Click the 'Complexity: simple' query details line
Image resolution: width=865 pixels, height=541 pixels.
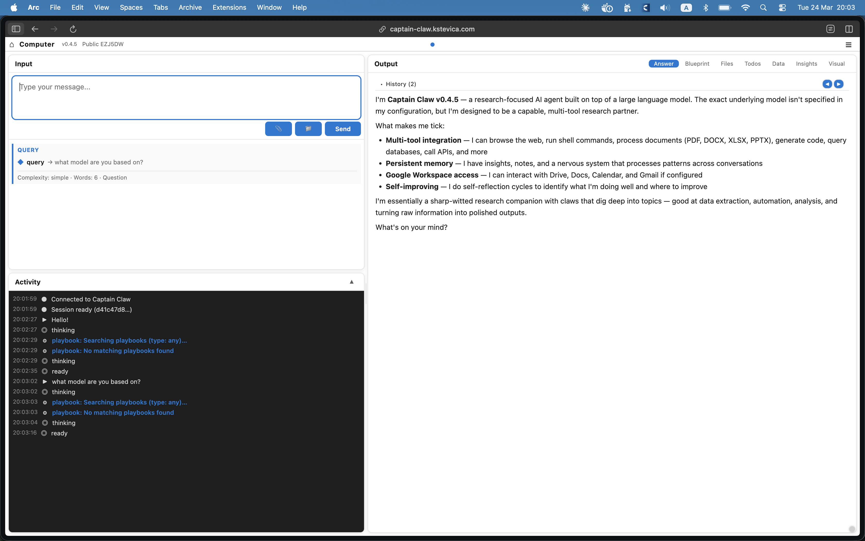point(72,177)
